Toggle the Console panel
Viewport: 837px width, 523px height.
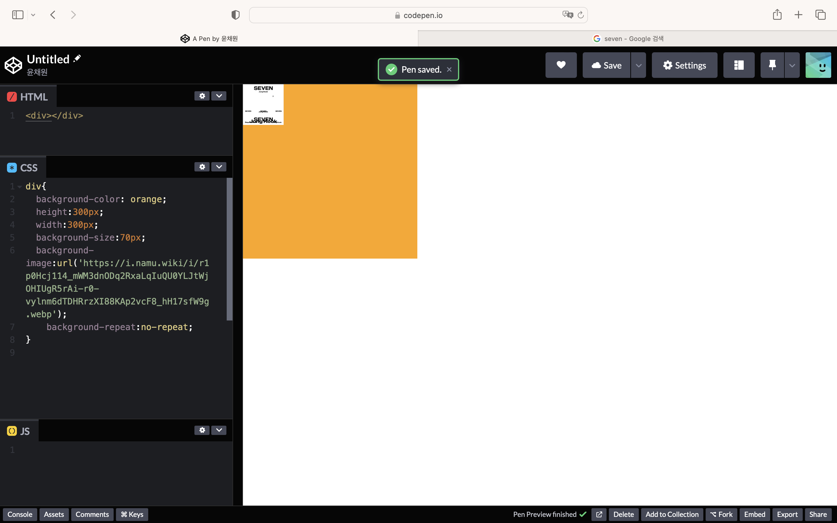tap(20, 514)
